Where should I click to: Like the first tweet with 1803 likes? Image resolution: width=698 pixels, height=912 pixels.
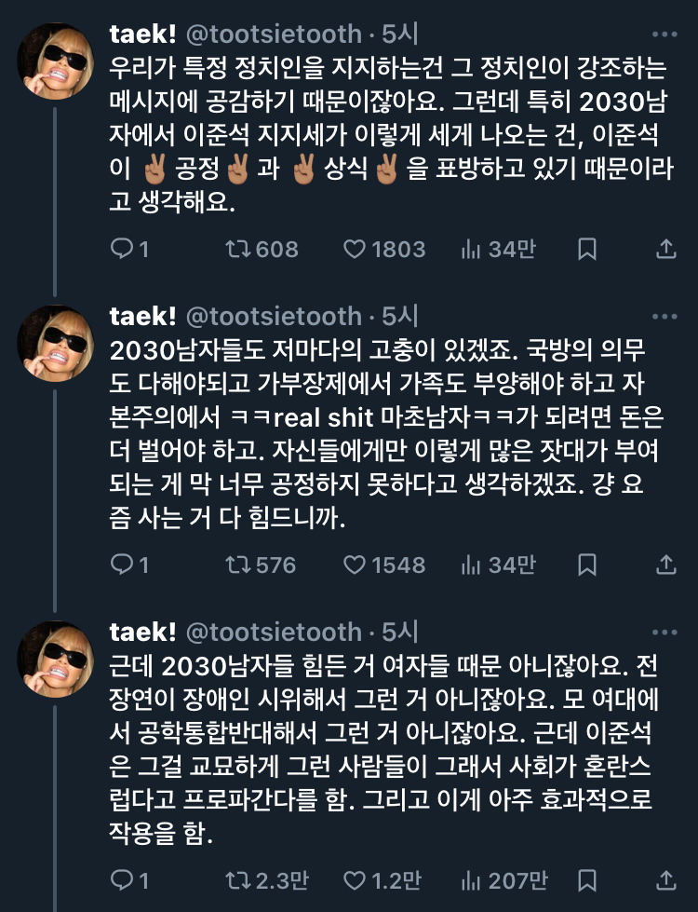point(355,249)
